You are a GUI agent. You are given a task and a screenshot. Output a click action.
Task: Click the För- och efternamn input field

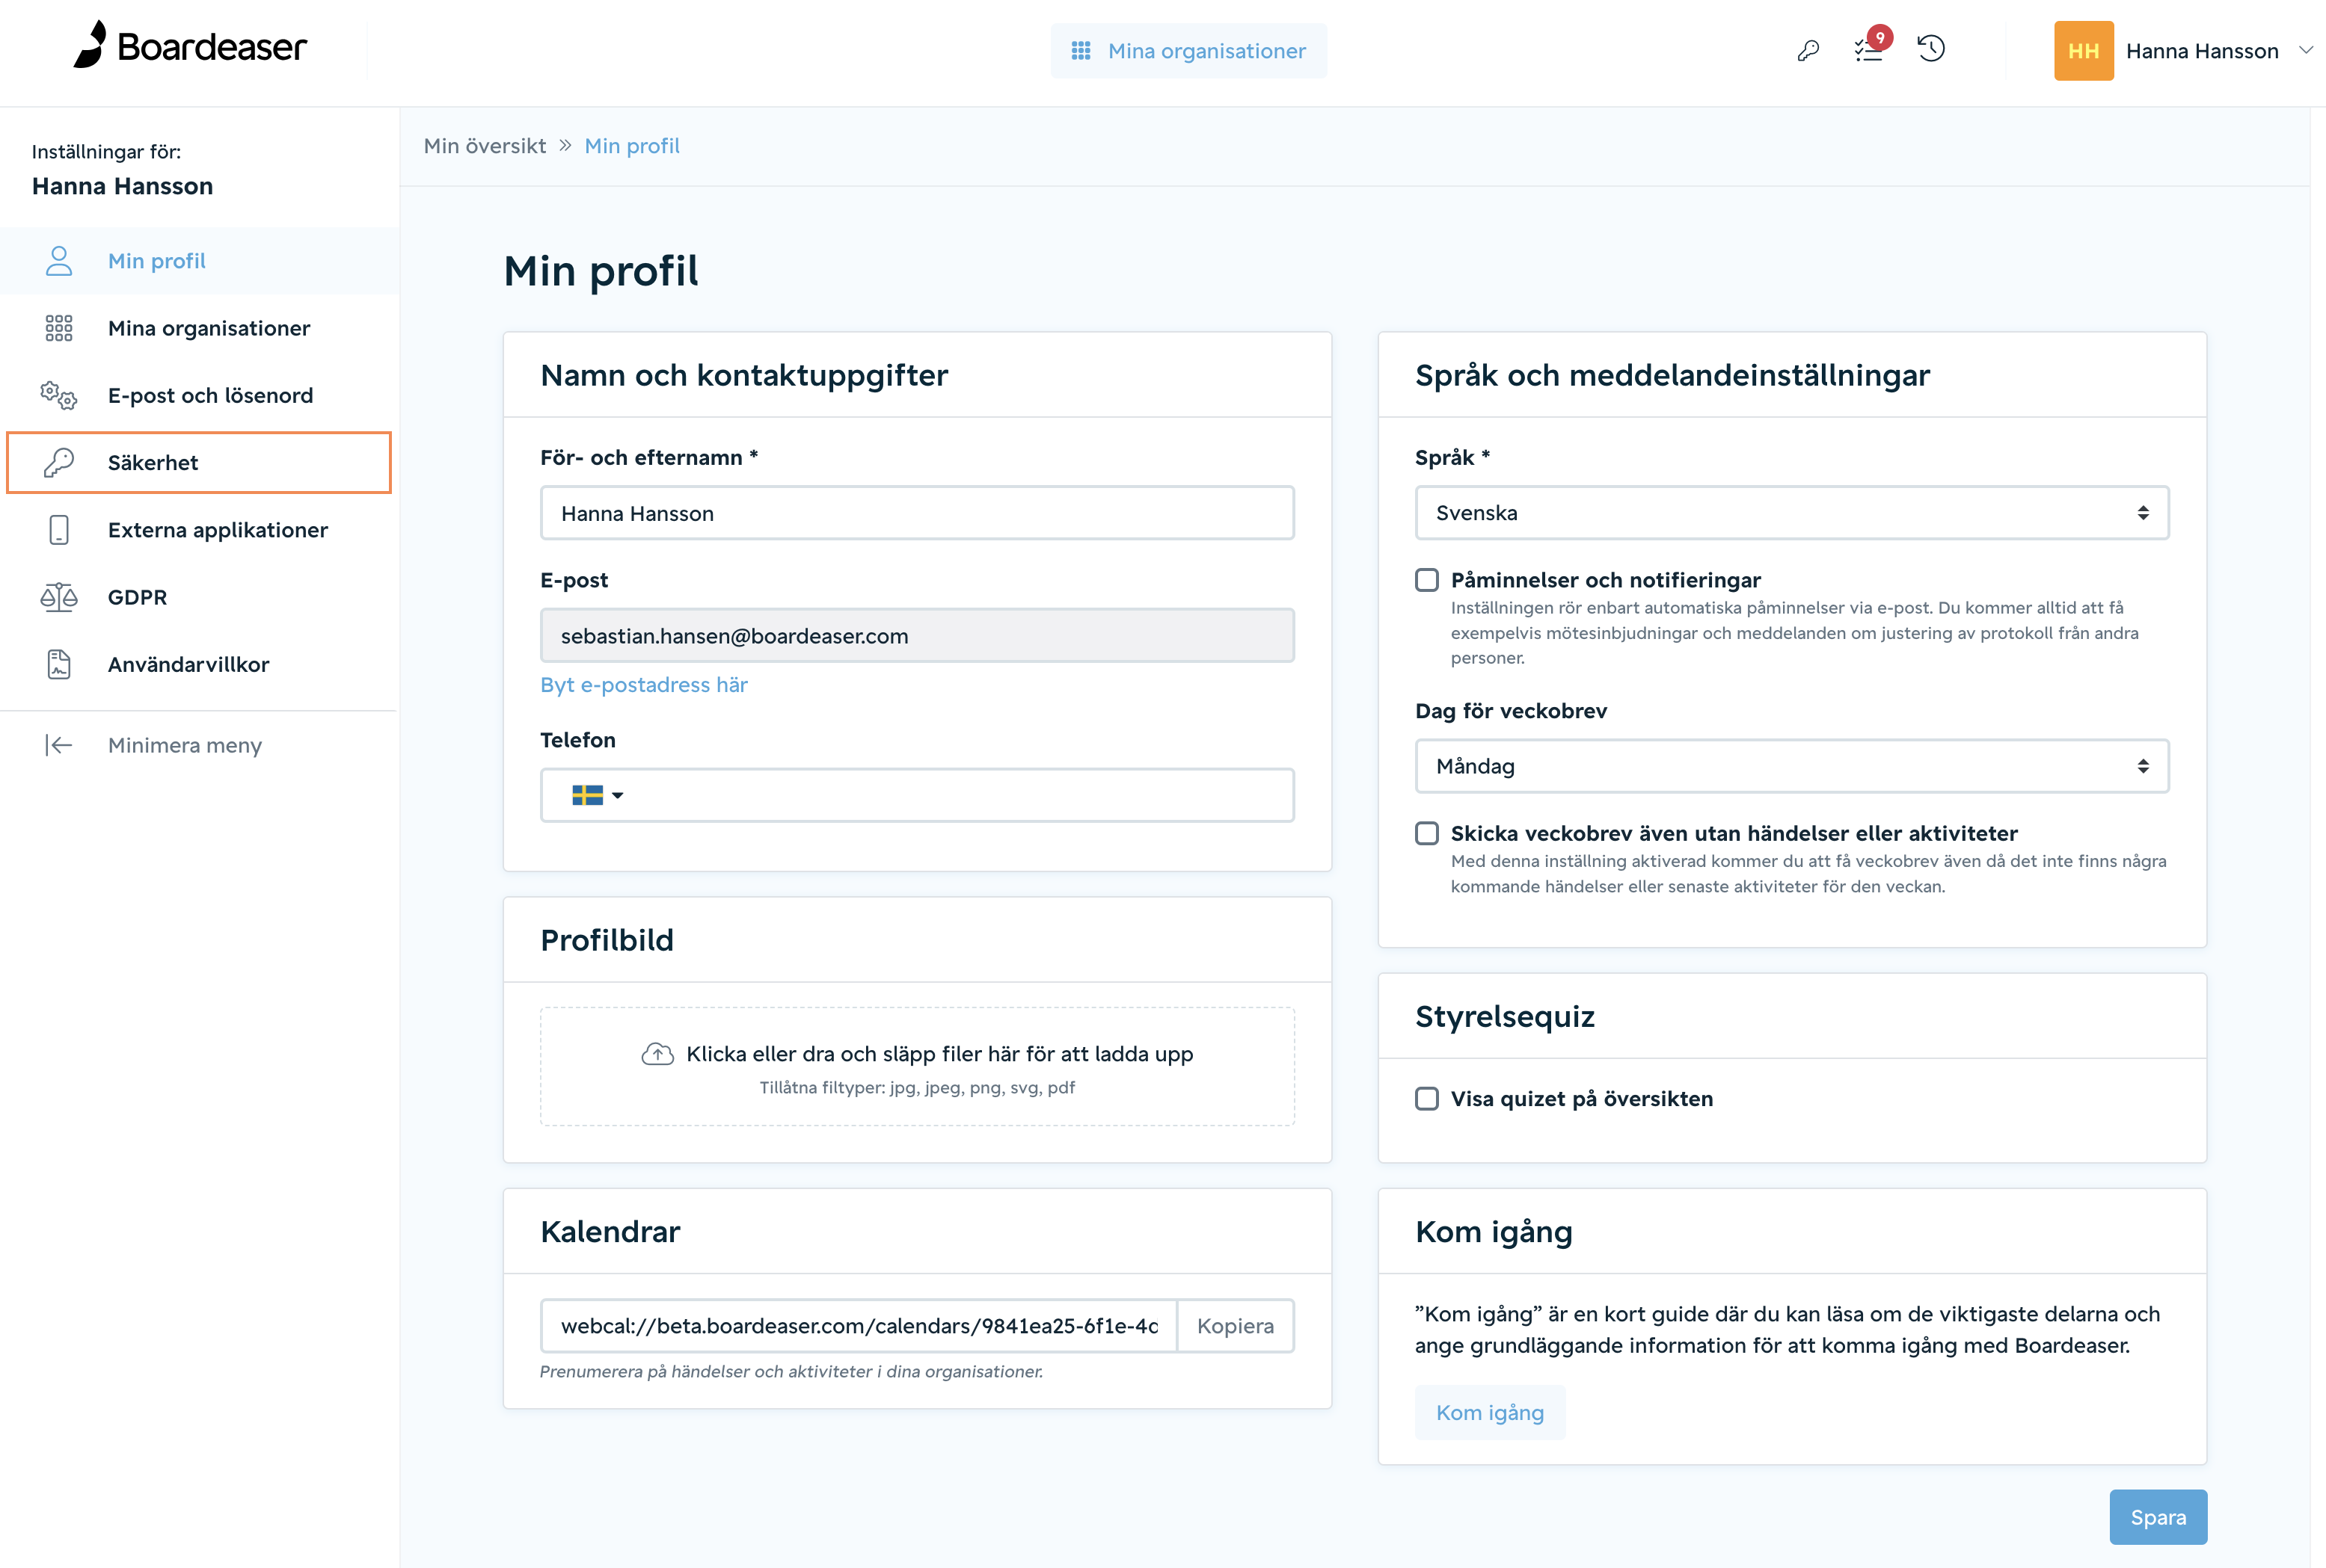(x=918, y=513)
